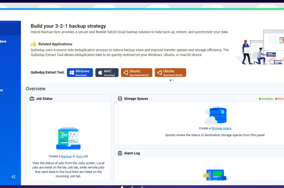Viewport: 284px width, 188px height.
Task: Select second banner carousel dot
Action: tap(173, 80)
